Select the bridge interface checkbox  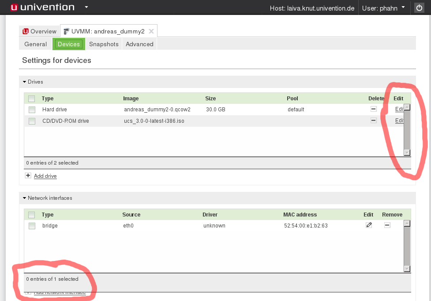pos(32,226)
